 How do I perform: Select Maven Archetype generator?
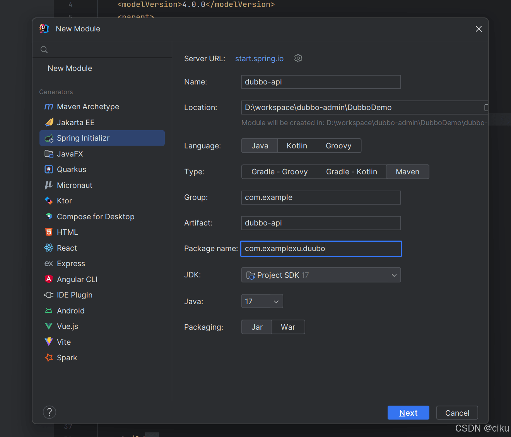click(102, 107)
